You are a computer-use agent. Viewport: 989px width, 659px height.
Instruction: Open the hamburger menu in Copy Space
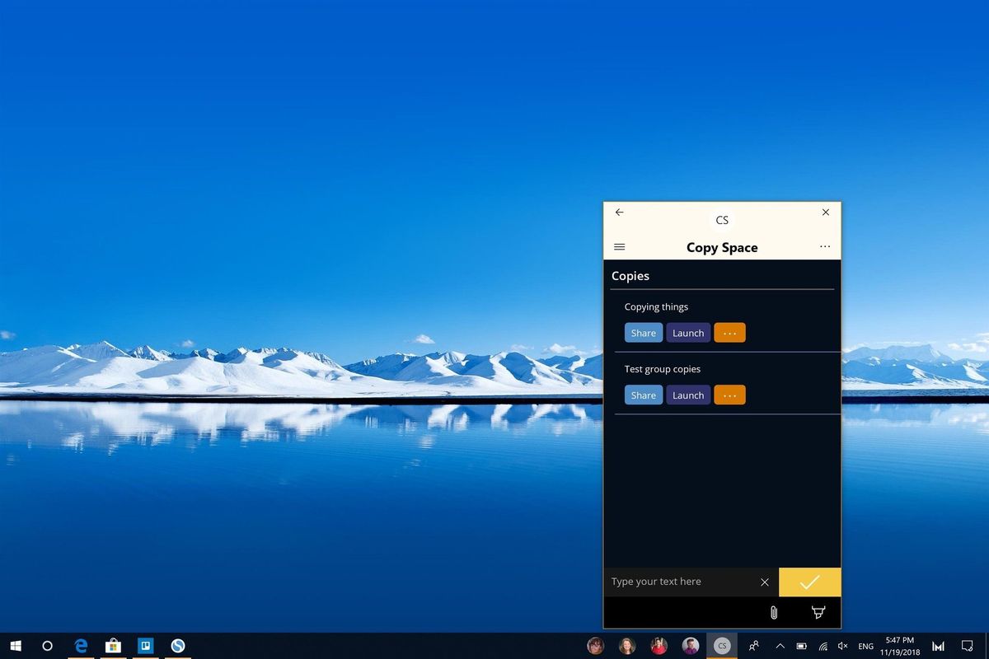click(619, 246)
